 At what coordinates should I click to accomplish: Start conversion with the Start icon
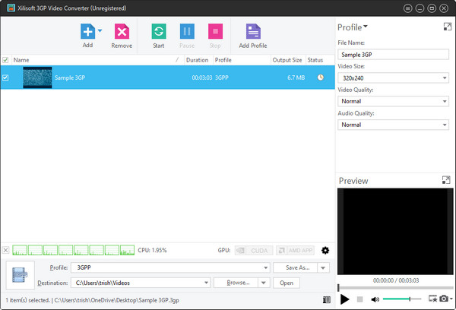[159, 31]
